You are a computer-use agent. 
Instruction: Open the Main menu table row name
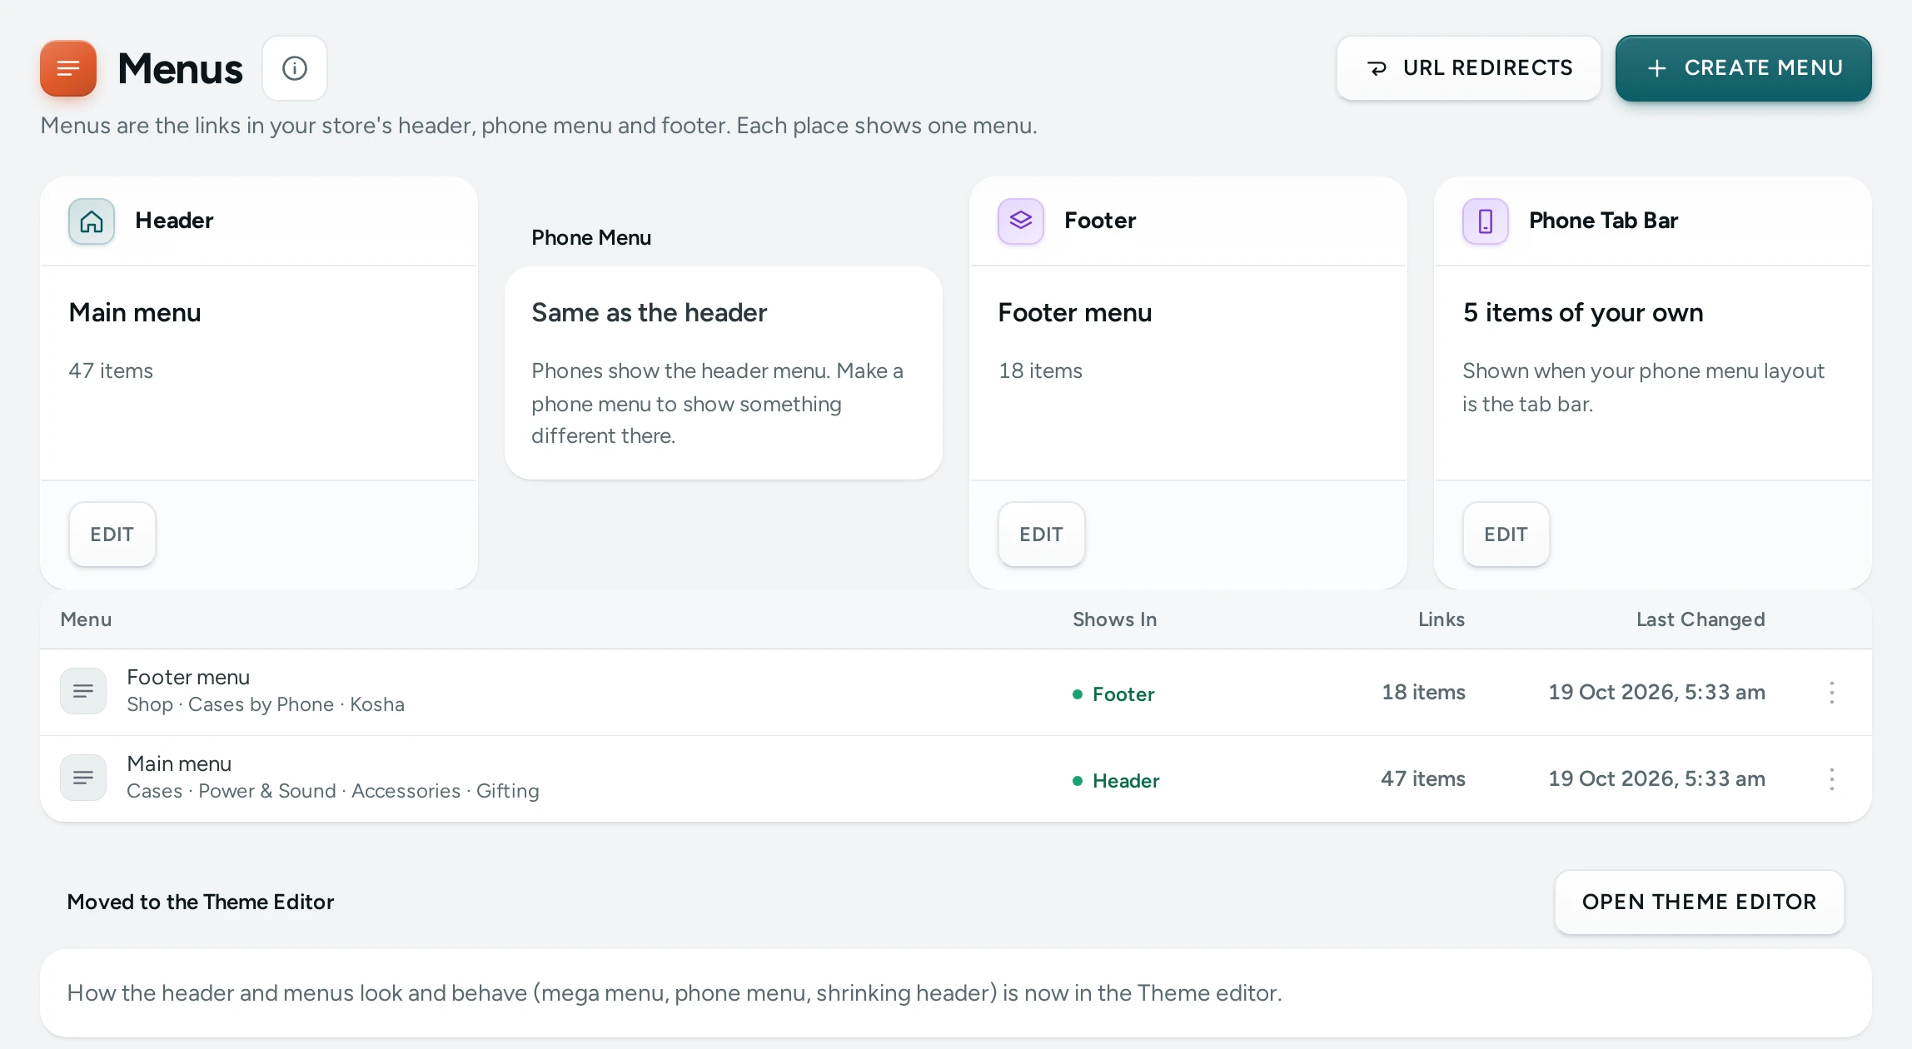[179, 764]
